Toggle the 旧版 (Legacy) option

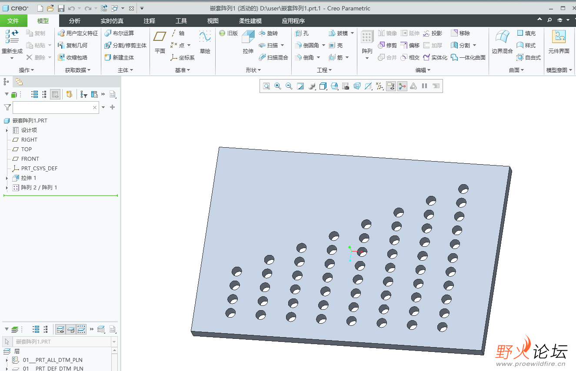228,33
